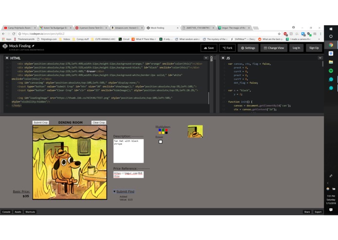The image size is (338, 240).
Task: Bookmark page with star icon
Action: click(x=279, y=34)
